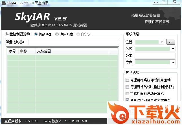The image size is (182, 125).
Task: Uncheck 设置绿色网址导航为IE首页 checkbox
Action: coord(127,100)
